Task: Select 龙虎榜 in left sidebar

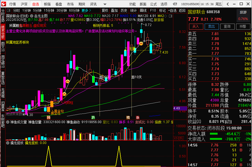Action: tap(3, 93)
